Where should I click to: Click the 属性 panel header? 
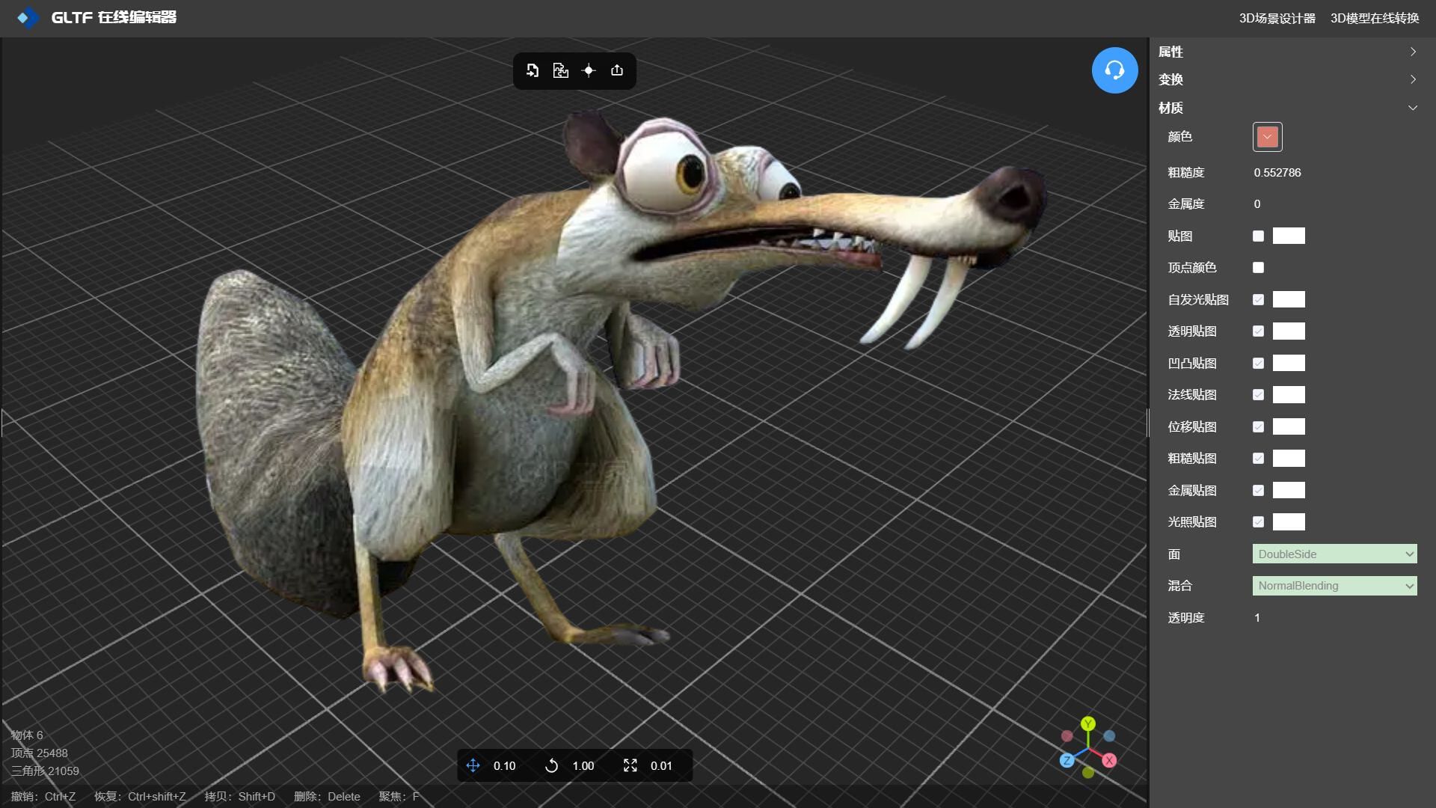(1288, 52)
